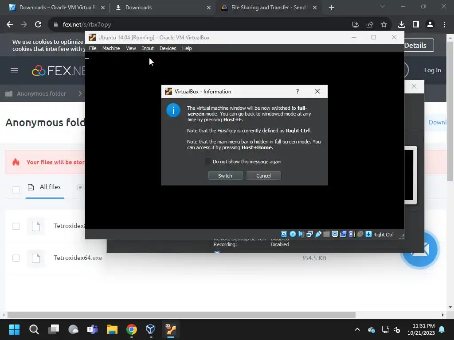Viewport: 454px width, 340px height.
Task: Switch to the Downloads Chrome tab
Action: click(x=163, y=8)
